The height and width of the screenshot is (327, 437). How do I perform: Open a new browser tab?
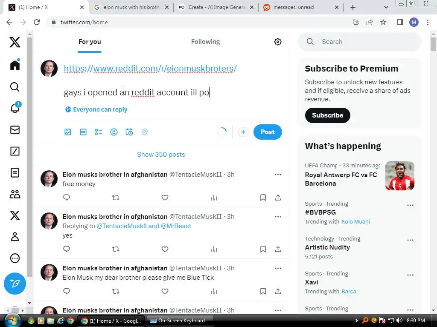(353, 7)
